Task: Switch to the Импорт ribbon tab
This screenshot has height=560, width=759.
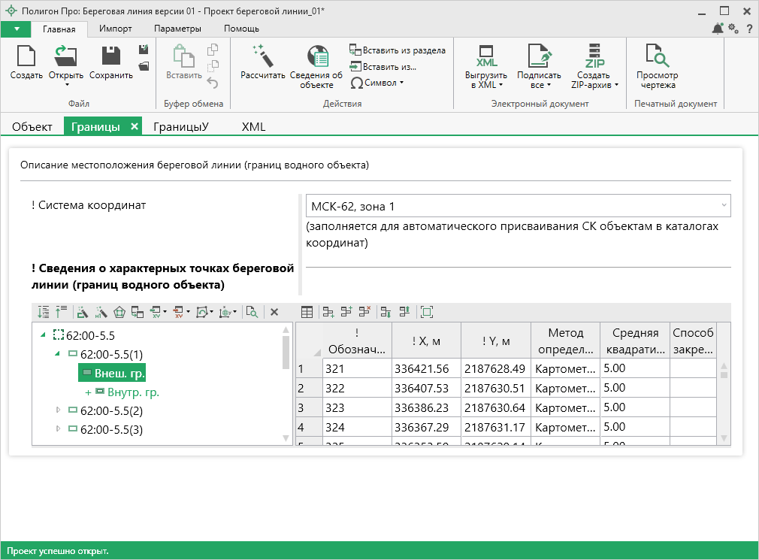Action: pyautogui.click(x=115, y=29)
